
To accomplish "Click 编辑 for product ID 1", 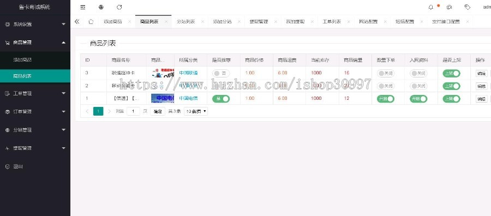I will (x=481, y=99).
